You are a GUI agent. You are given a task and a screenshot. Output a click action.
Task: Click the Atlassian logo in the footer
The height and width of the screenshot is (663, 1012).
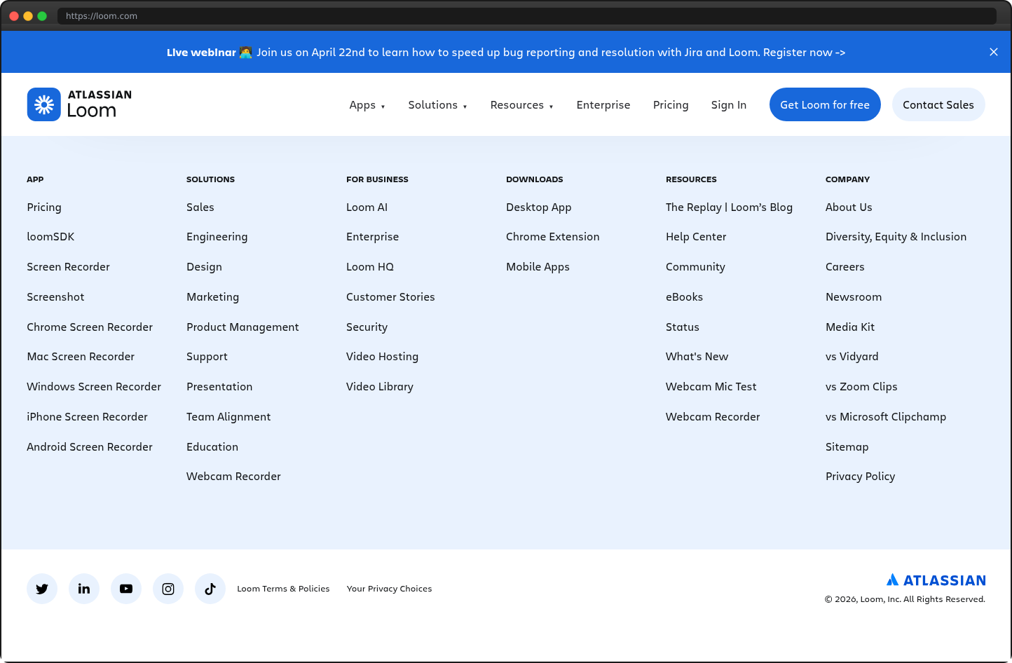936,580
